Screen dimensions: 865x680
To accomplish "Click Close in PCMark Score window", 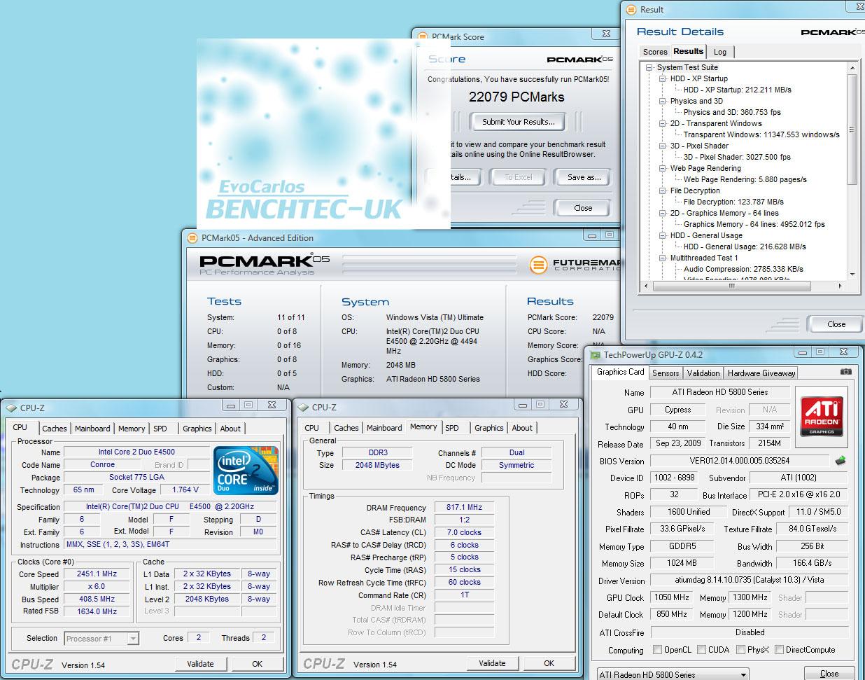I will coord(583,208).
